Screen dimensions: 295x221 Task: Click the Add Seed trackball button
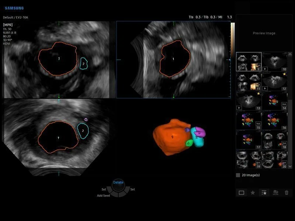103,196
